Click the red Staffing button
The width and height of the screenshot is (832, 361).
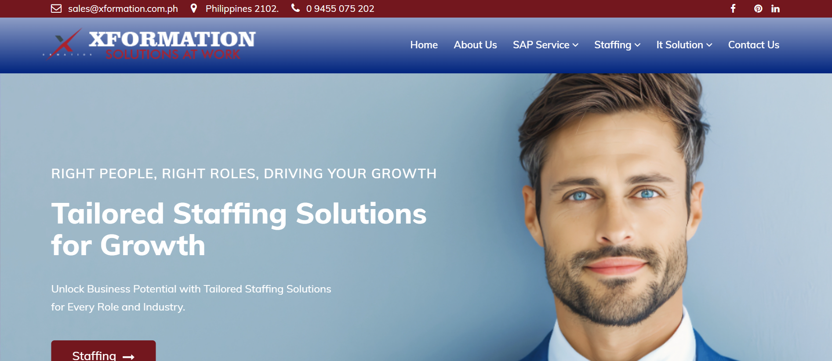coord(103,351)
